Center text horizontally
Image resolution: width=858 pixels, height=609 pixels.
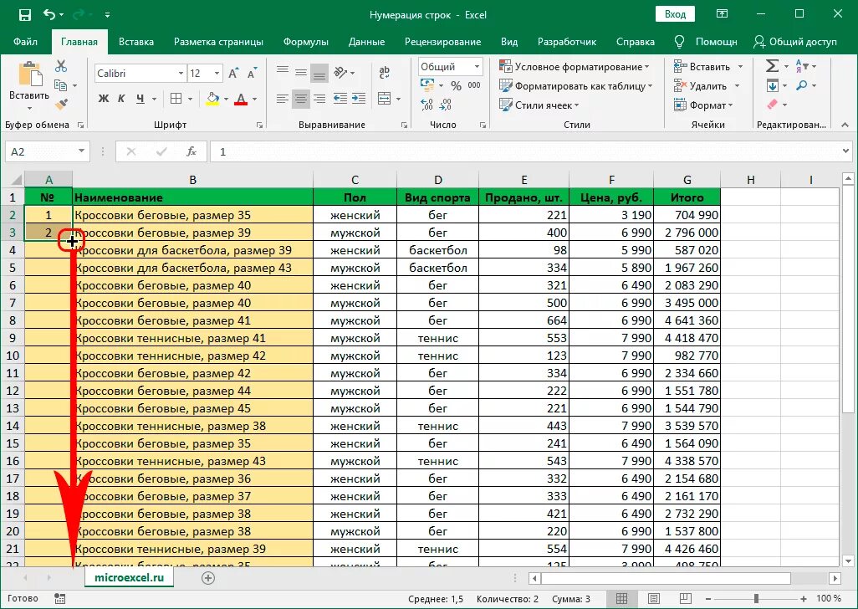[301, 99]
